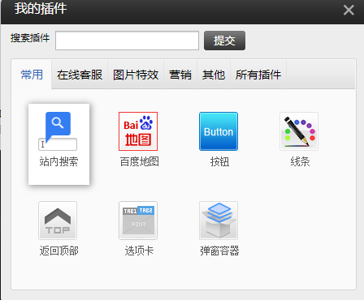Switch to the 常用 tab
The image size is (364, 300).
(x=32, y=75)
